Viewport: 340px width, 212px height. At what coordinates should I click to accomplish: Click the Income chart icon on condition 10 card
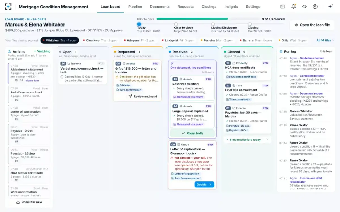[69, 64]
